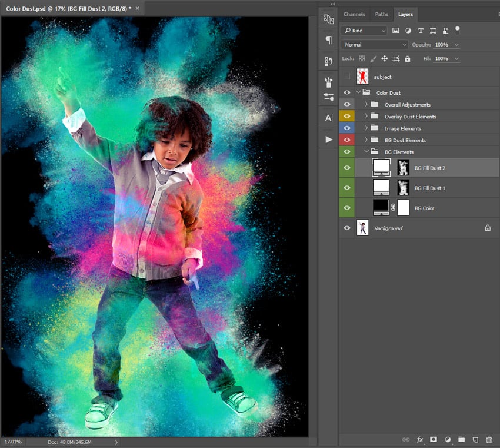This screenshot has width=500, height=448.
Task: Hide the Background layer
Action: (347, 228)
